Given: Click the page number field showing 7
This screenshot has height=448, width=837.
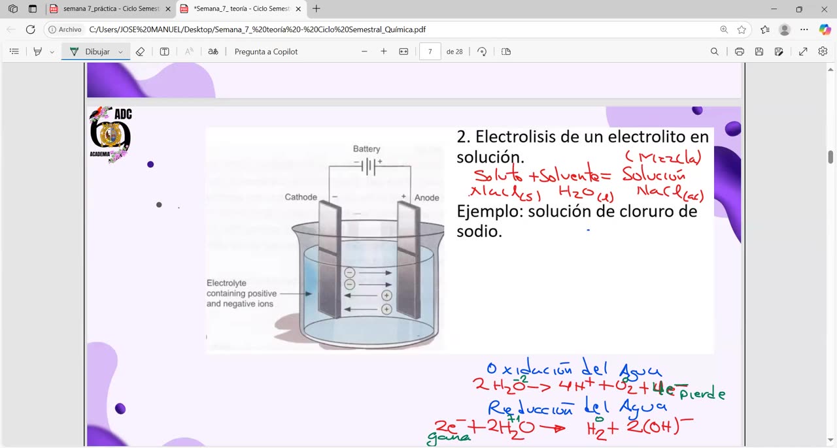Looking at the screenshot, I should pos(430,52).
